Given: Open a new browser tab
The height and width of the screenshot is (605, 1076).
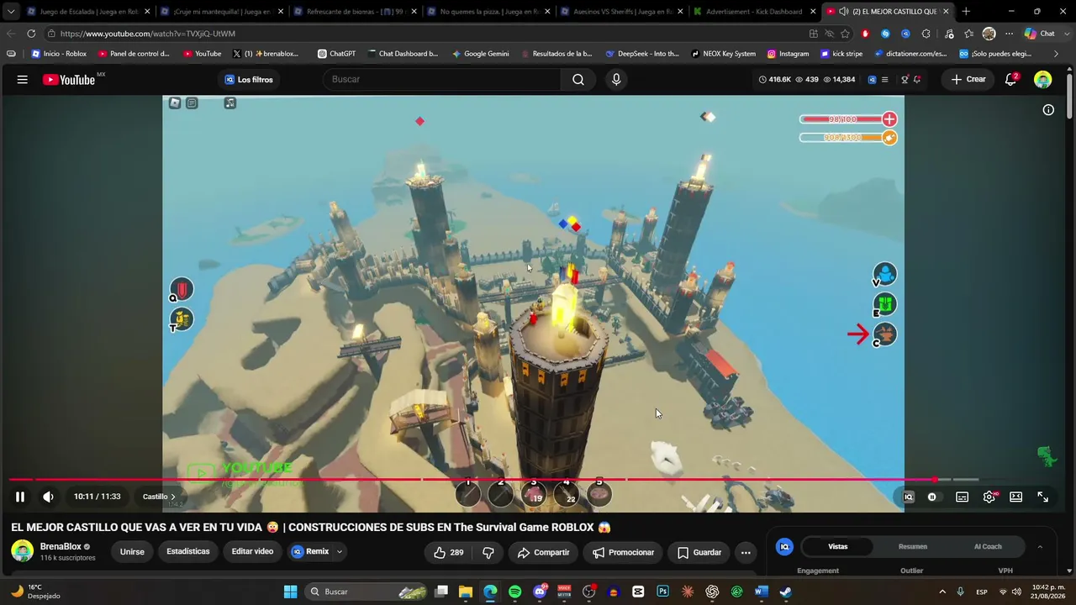Looking at the screenshot, I should tap(966, 12).
